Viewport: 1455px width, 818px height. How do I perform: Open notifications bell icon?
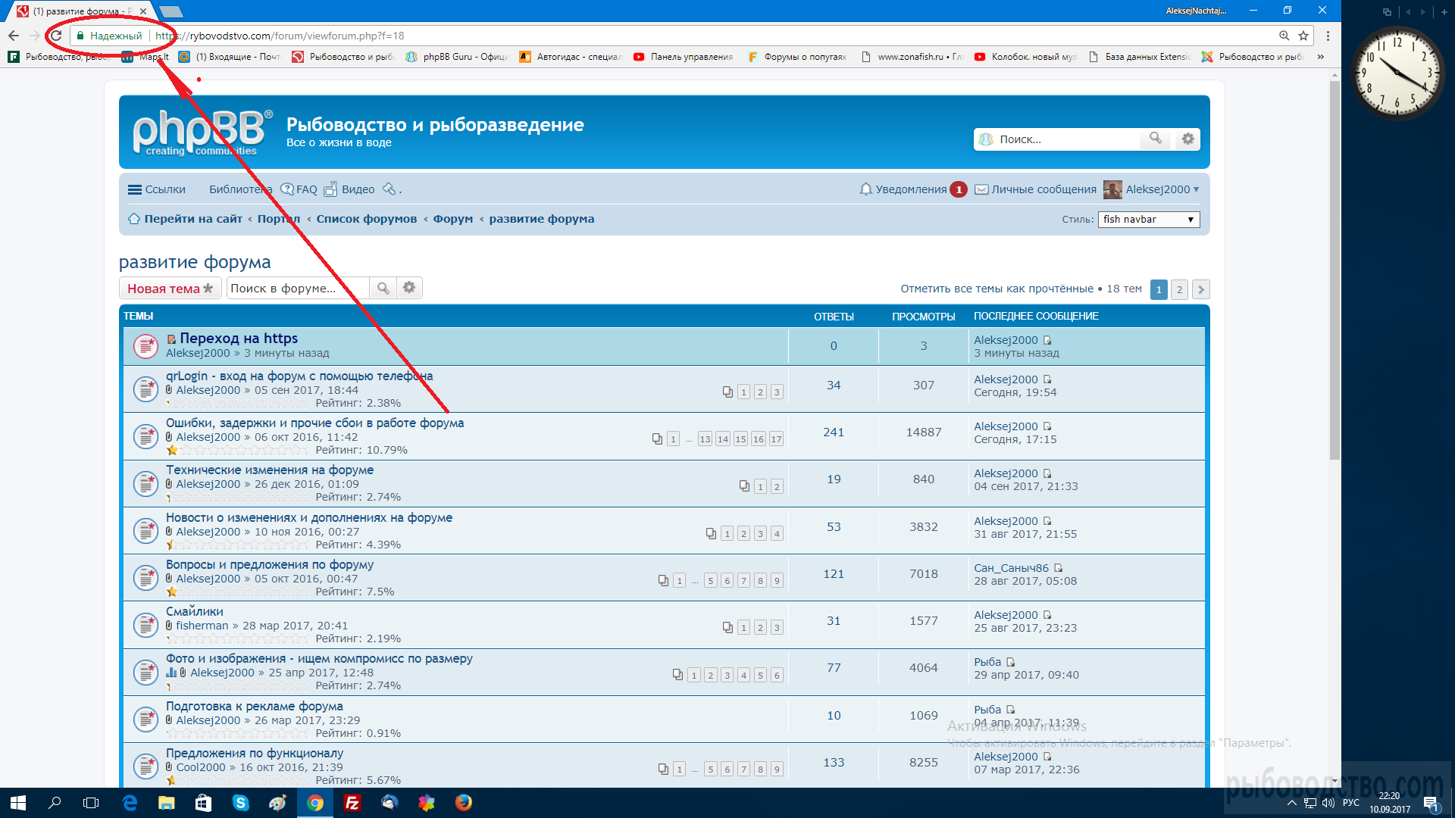pos(865,189)
